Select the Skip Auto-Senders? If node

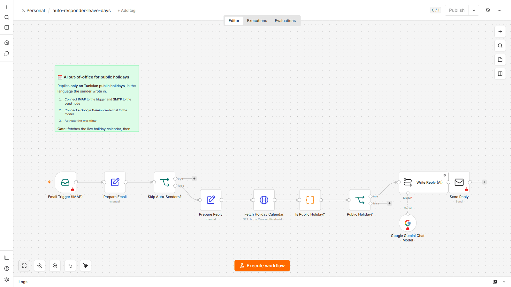(164, 182)
